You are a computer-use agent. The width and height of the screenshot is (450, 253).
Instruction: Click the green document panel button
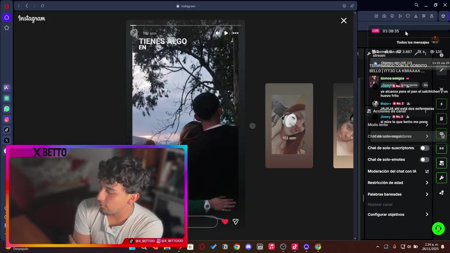tap(442, 119)
